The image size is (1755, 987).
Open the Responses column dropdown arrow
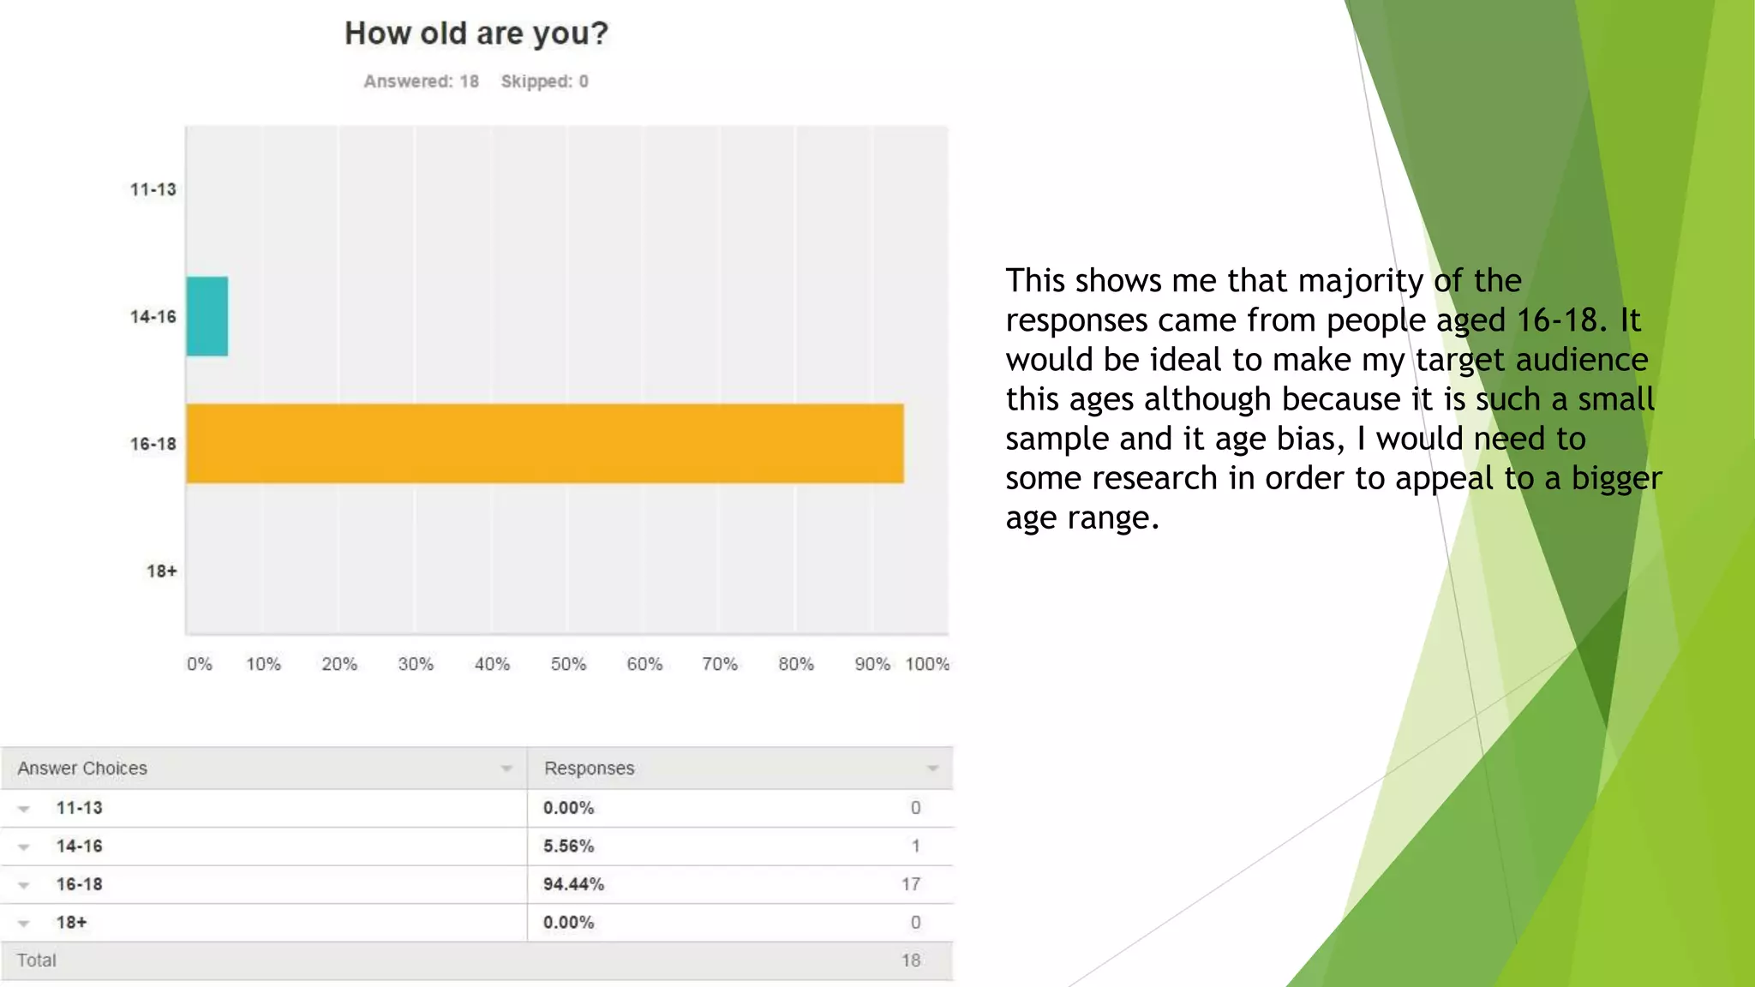pos(932,769)
